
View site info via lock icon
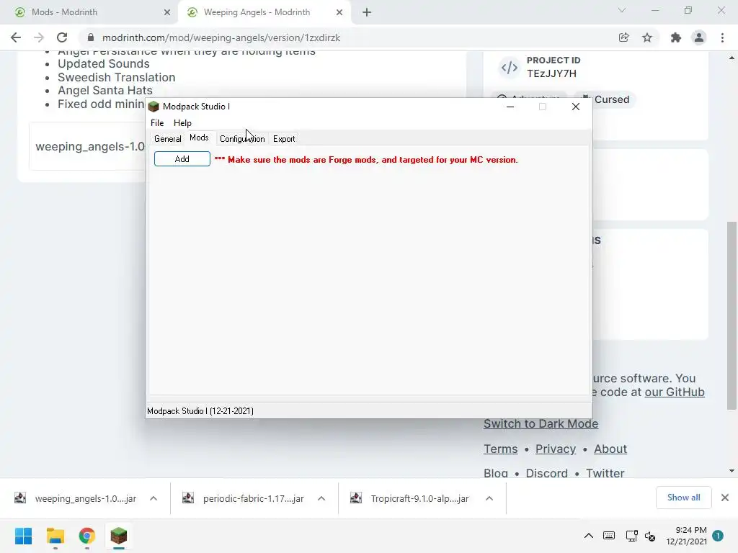click(x=91, y=37)
